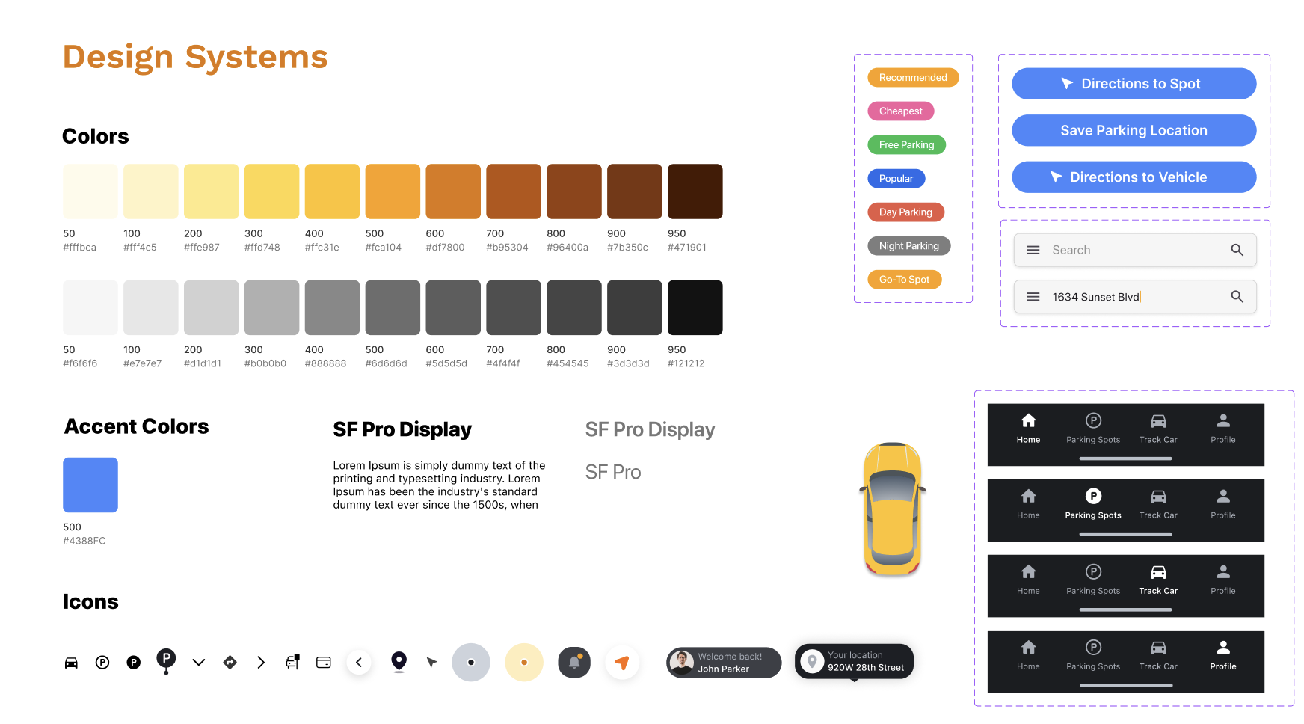The image size is (1304, 724).
Task: Click the magnifier in the empty Search bar
Action: point(1237,251)
